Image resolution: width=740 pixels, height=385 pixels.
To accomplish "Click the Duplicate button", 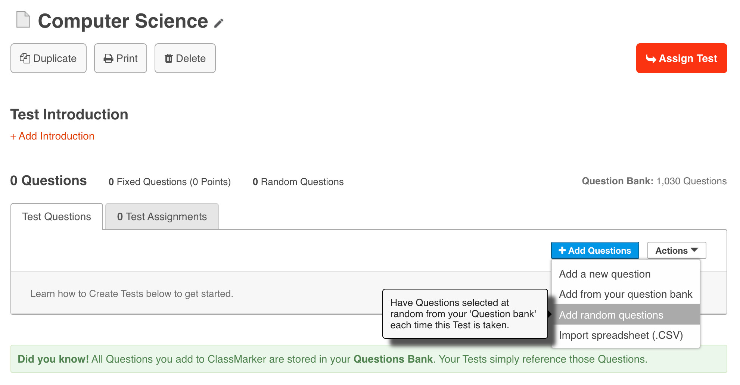I will (x=49, y=58).
